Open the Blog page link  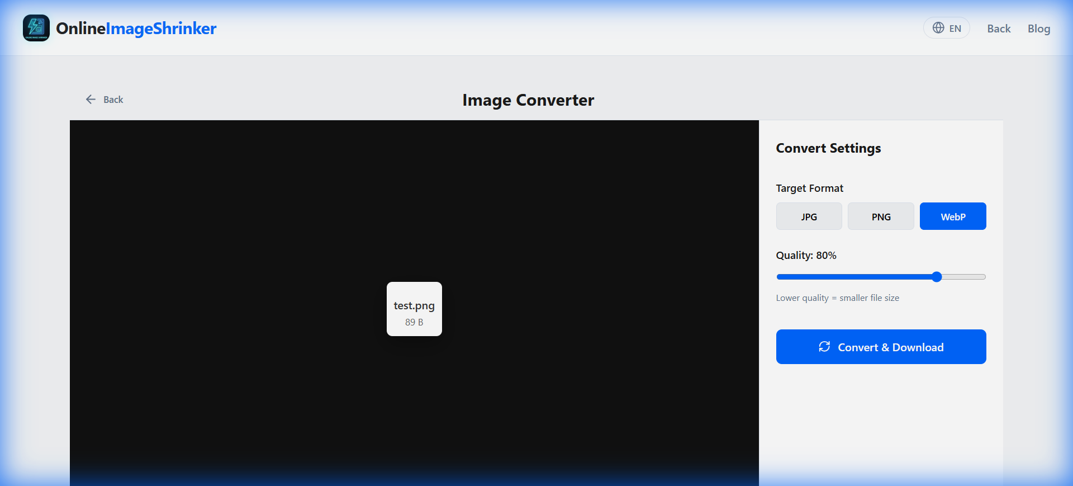tap(1039, 29)
